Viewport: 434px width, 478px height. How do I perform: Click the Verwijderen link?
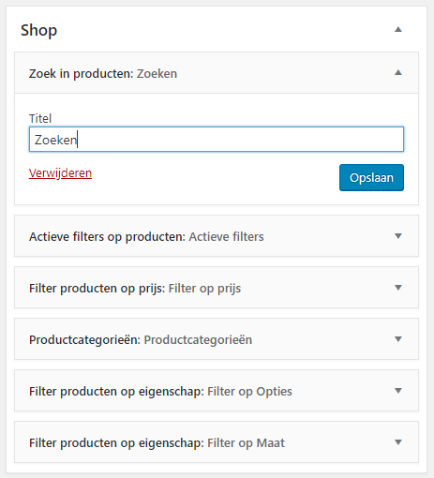60,173
